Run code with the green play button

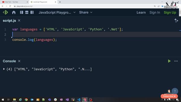pyautogui.click(x=169, y=61)
